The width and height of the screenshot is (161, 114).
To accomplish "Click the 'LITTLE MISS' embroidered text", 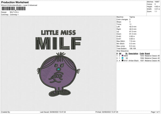I will pos(58,33).
